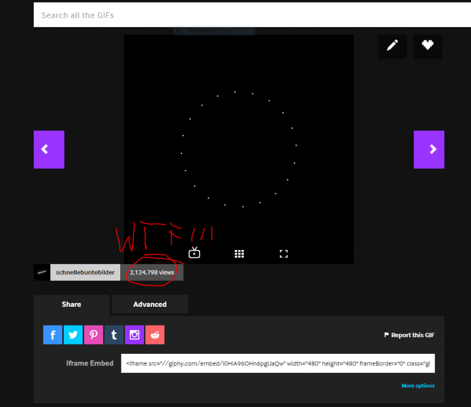Switch to the Advanced tab
471x407 pixels.
[150, 305]
